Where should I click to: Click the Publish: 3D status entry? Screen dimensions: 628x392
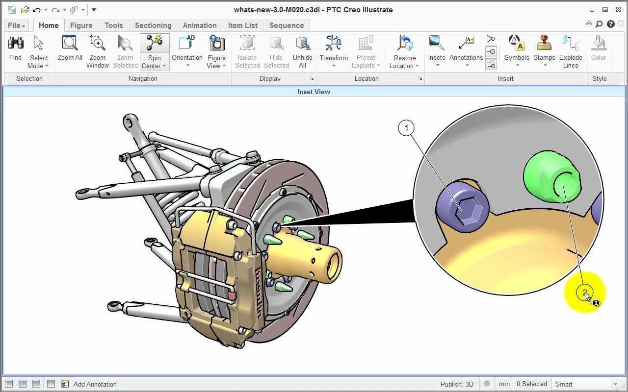457,384
